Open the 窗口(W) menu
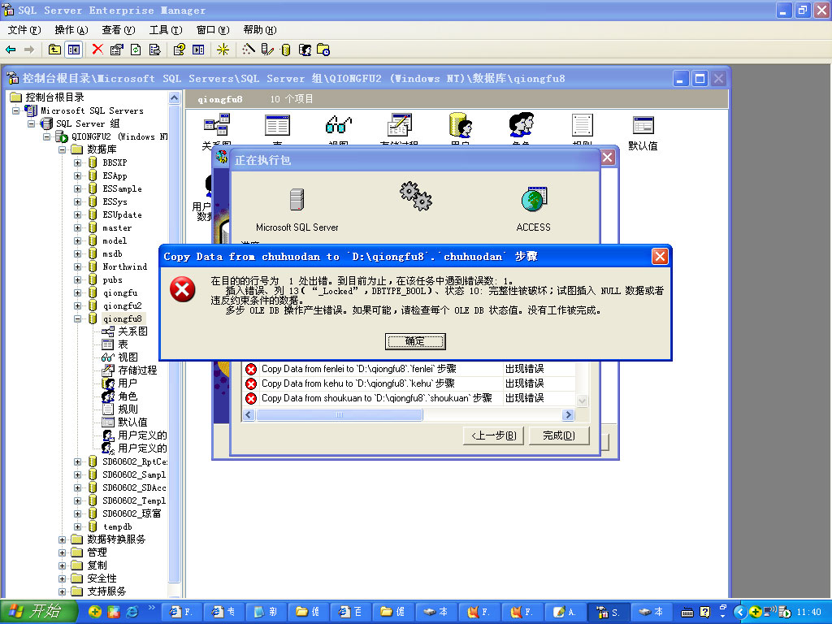This screenshot has height=624, width=832. pos(213,30)
